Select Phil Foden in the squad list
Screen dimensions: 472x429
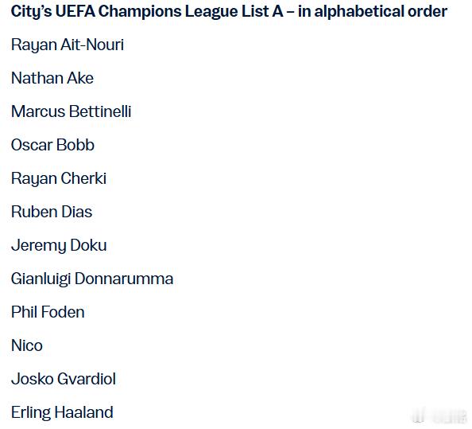(x=48, y=312)
